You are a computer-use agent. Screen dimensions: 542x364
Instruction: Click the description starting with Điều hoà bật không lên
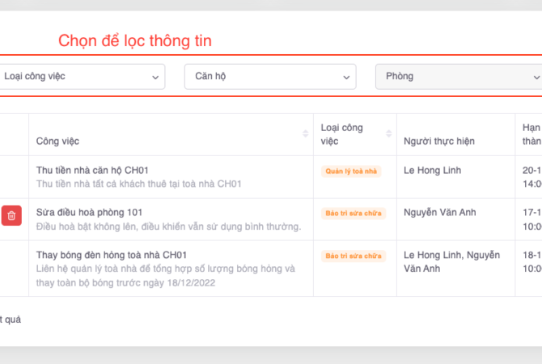coord(168,226)
